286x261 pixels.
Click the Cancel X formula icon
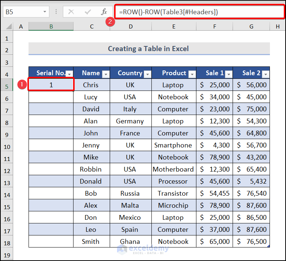(71, 12)
